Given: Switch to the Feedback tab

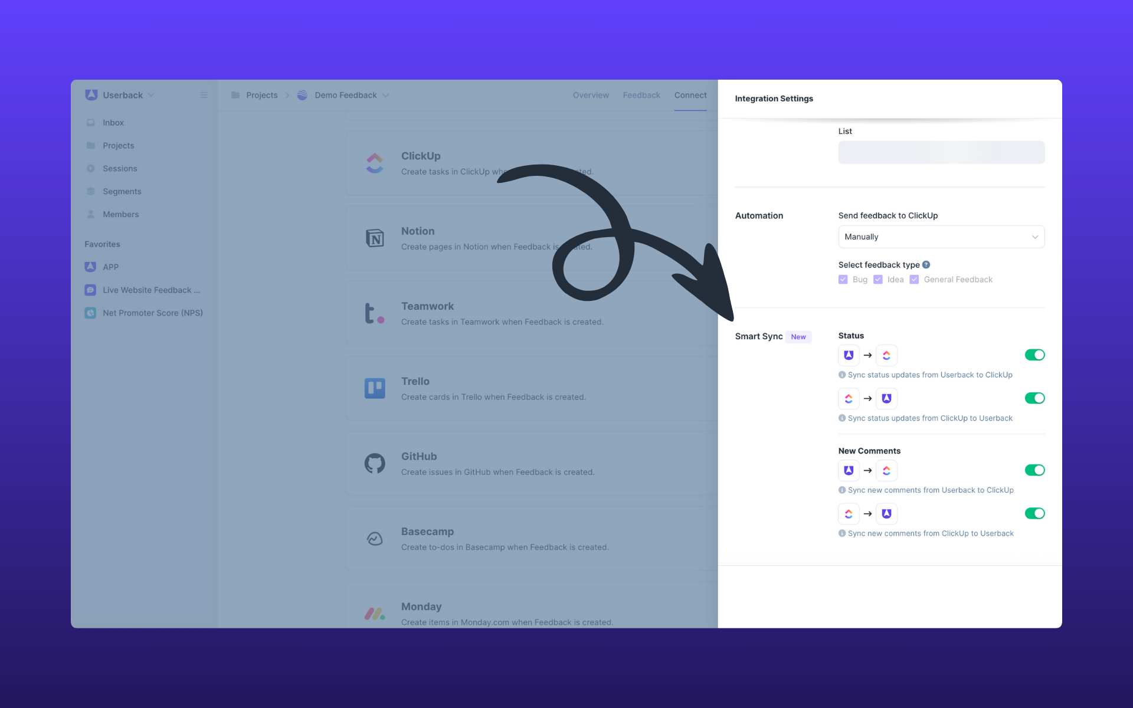Looking at the screenshot, I should pos(641,95).
